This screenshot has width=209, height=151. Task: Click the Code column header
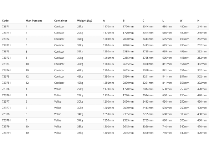5,21
